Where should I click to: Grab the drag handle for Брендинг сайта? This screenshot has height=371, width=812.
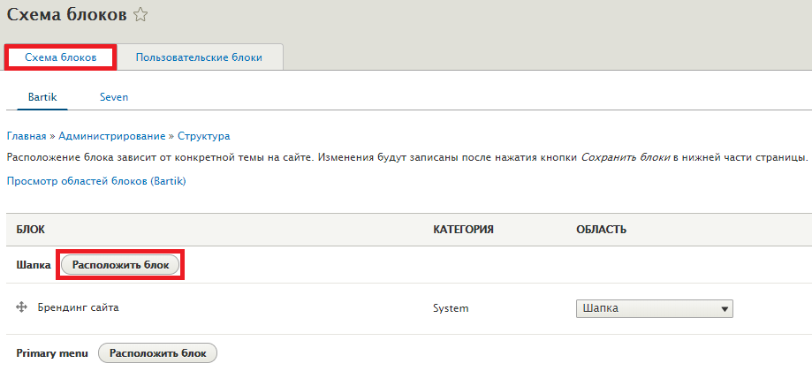point(22,308)
